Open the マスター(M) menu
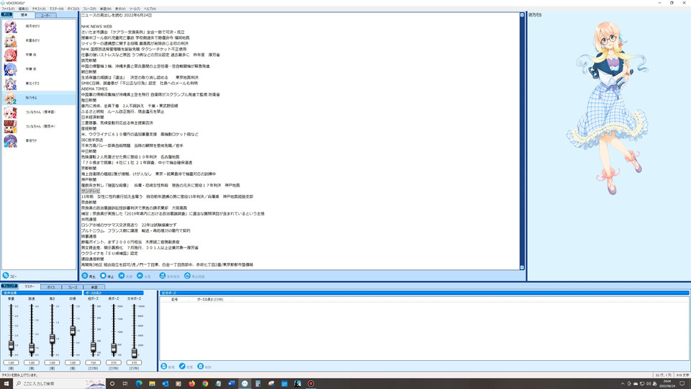 pyautogui.click(x=56, y=9)
